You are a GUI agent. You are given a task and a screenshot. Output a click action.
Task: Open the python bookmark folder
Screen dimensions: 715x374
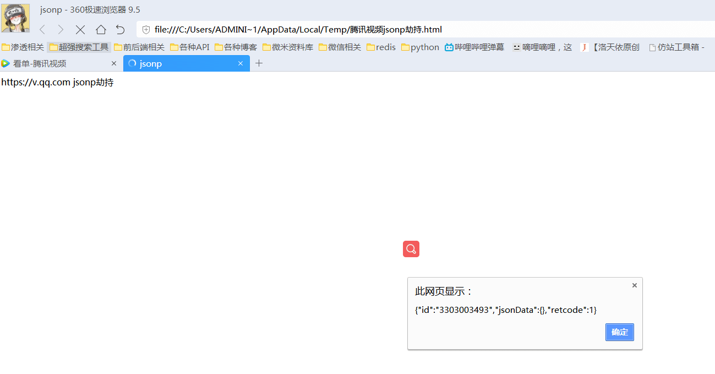pyautogui.click(x=420, y=47)
